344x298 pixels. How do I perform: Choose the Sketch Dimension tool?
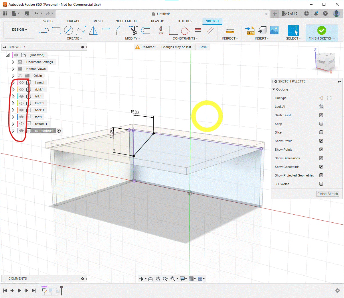point(106,30)
